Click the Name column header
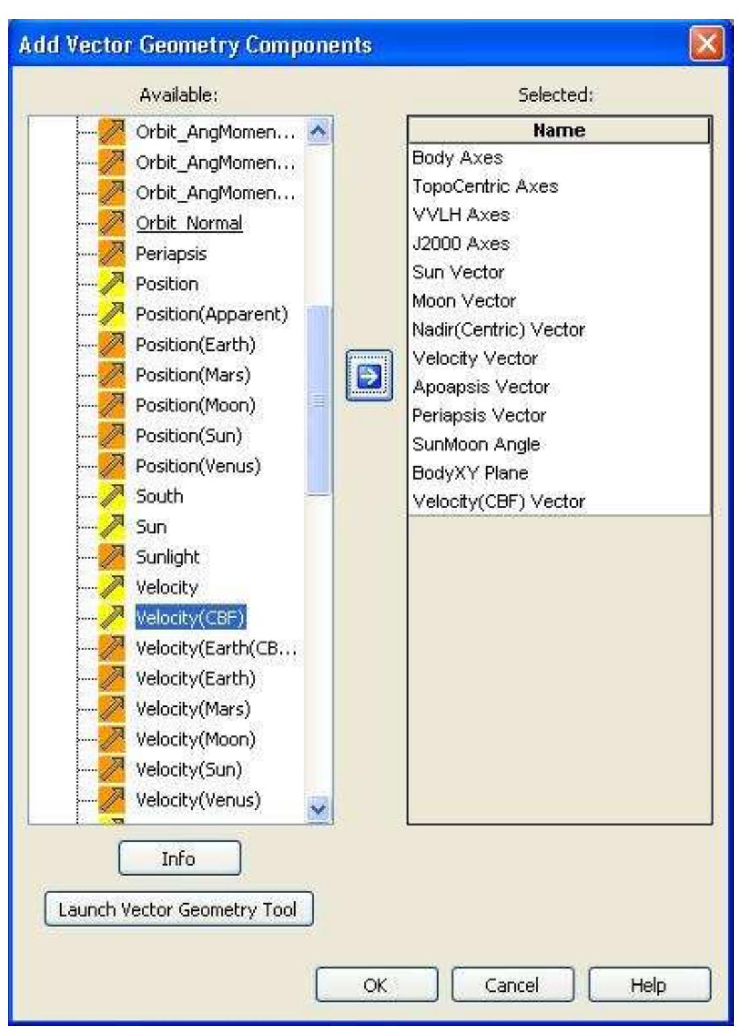The width and height of the screenshot is (739, 1031). pos(558,130)
